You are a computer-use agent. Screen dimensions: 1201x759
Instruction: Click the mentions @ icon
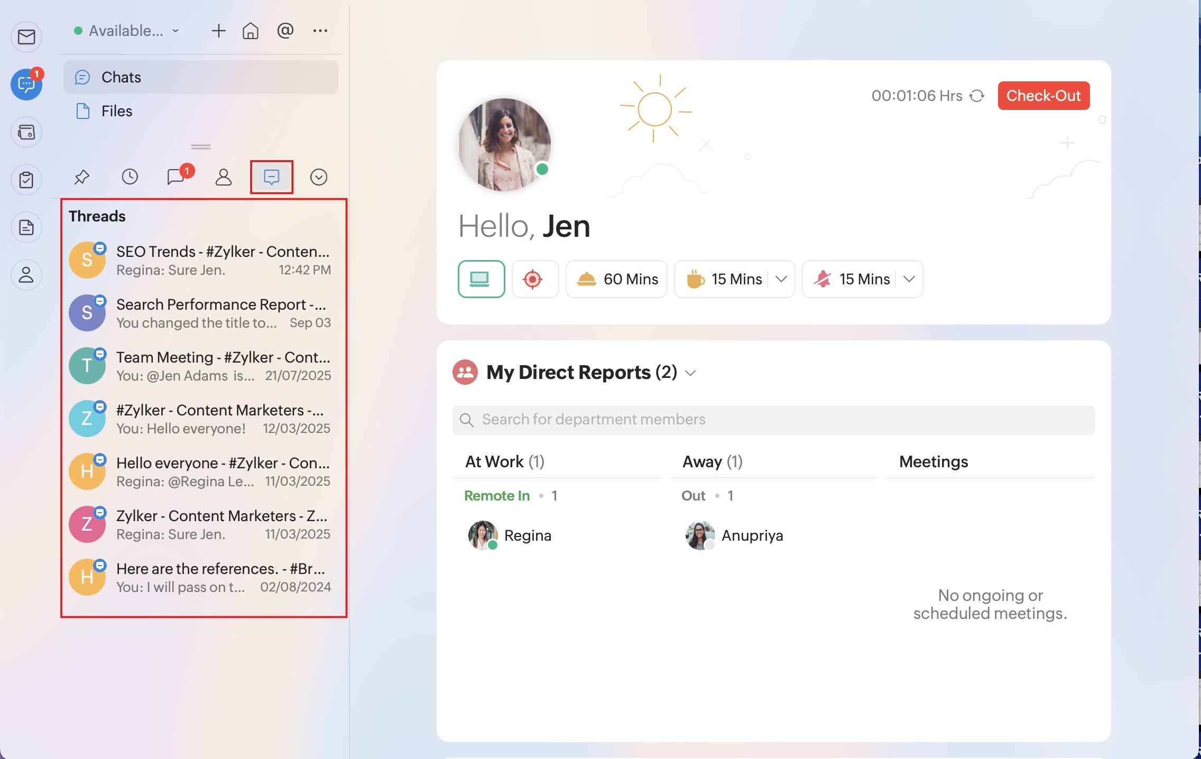click(285, 31)
